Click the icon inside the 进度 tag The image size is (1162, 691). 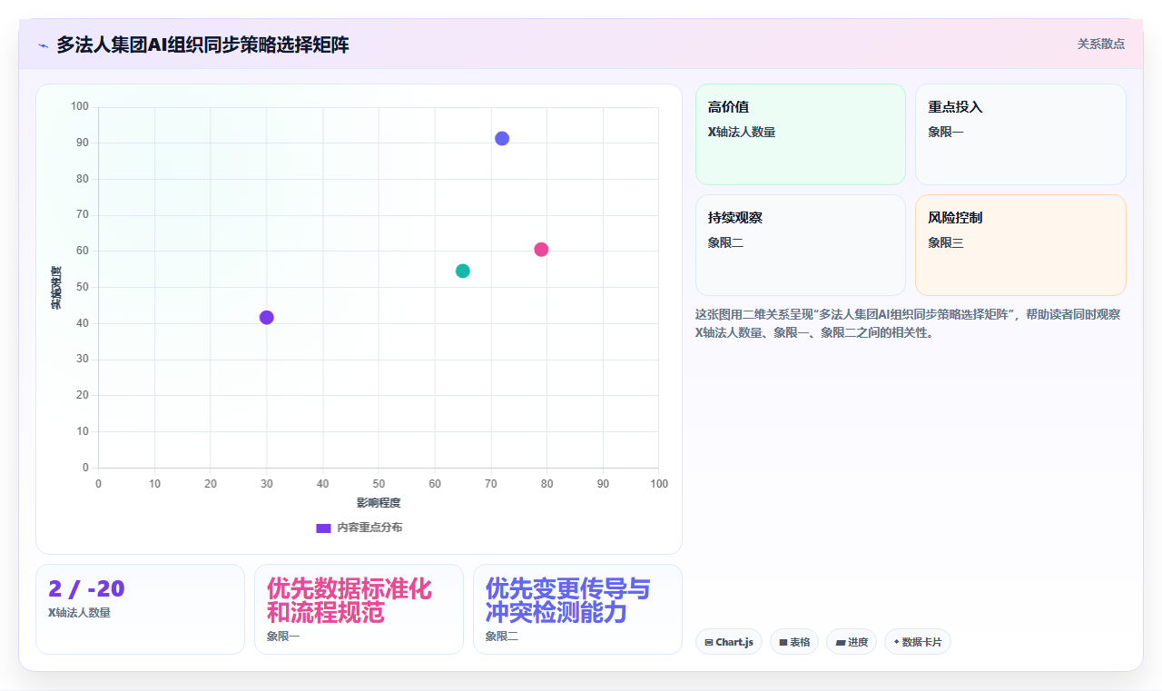coord(841,643)
